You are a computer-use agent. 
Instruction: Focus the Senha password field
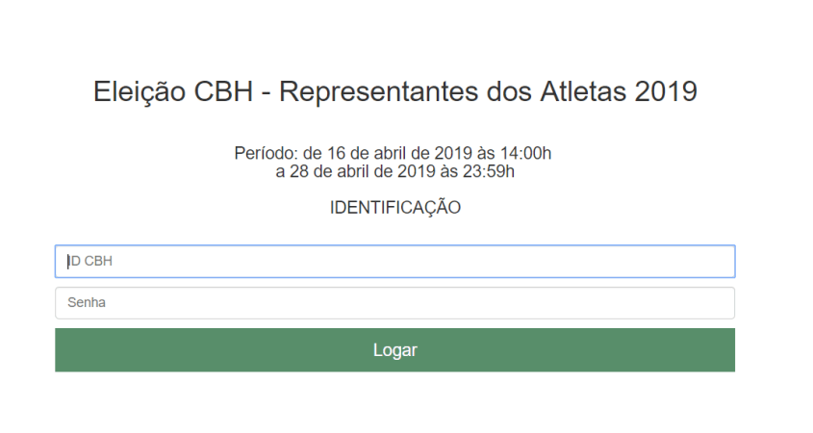[x=394, y=303]
